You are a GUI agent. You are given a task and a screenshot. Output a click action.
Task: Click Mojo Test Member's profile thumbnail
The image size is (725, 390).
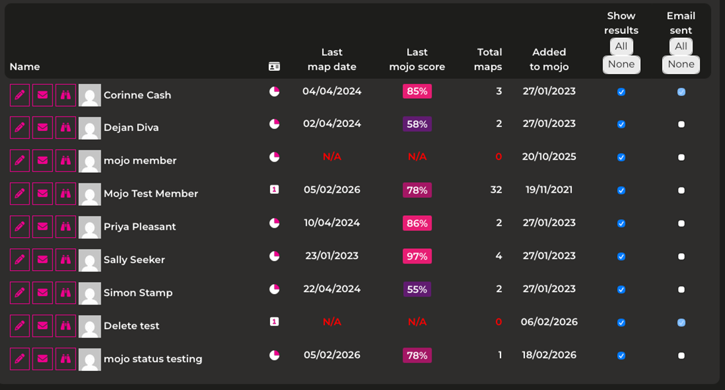pos(89,193)
